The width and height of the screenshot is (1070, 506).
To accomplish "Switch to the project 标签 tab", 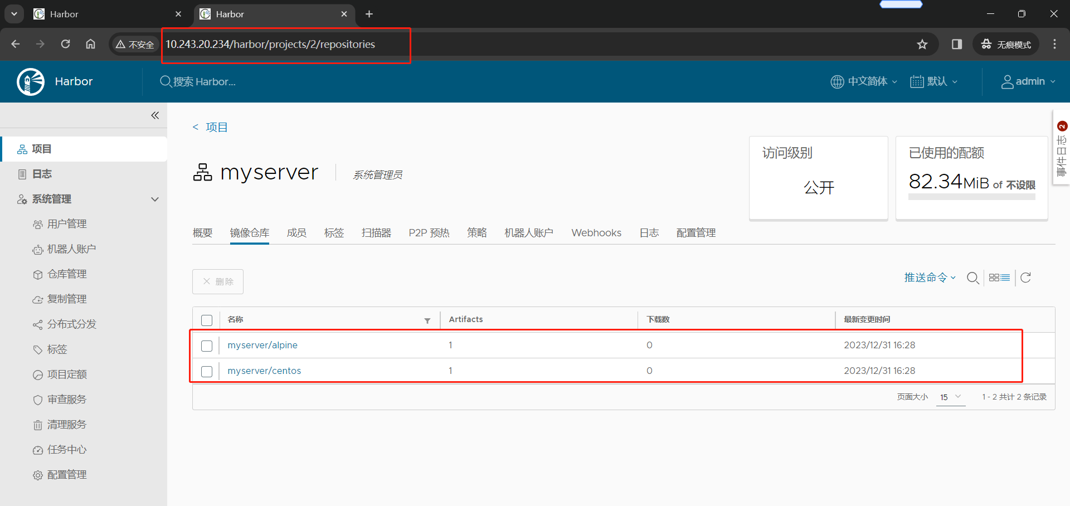I will pyautogui.click(x=334, y=233).
